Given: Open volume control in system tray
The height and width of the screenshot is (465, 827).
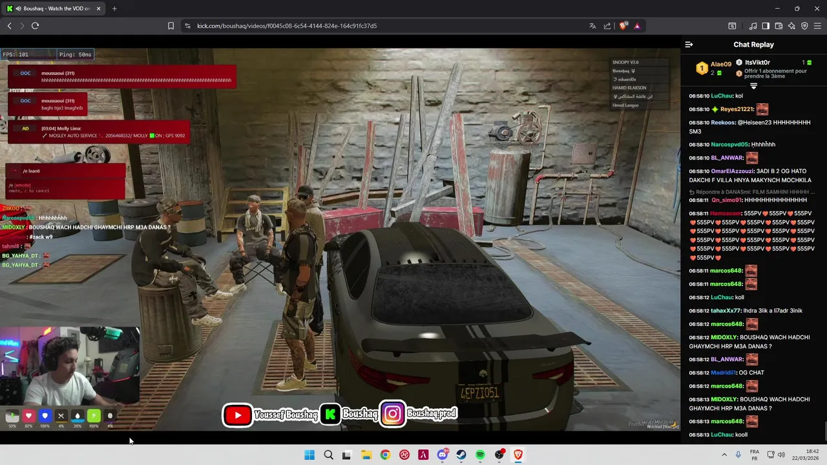Looking at the screenshot, I should click(780, 455).
